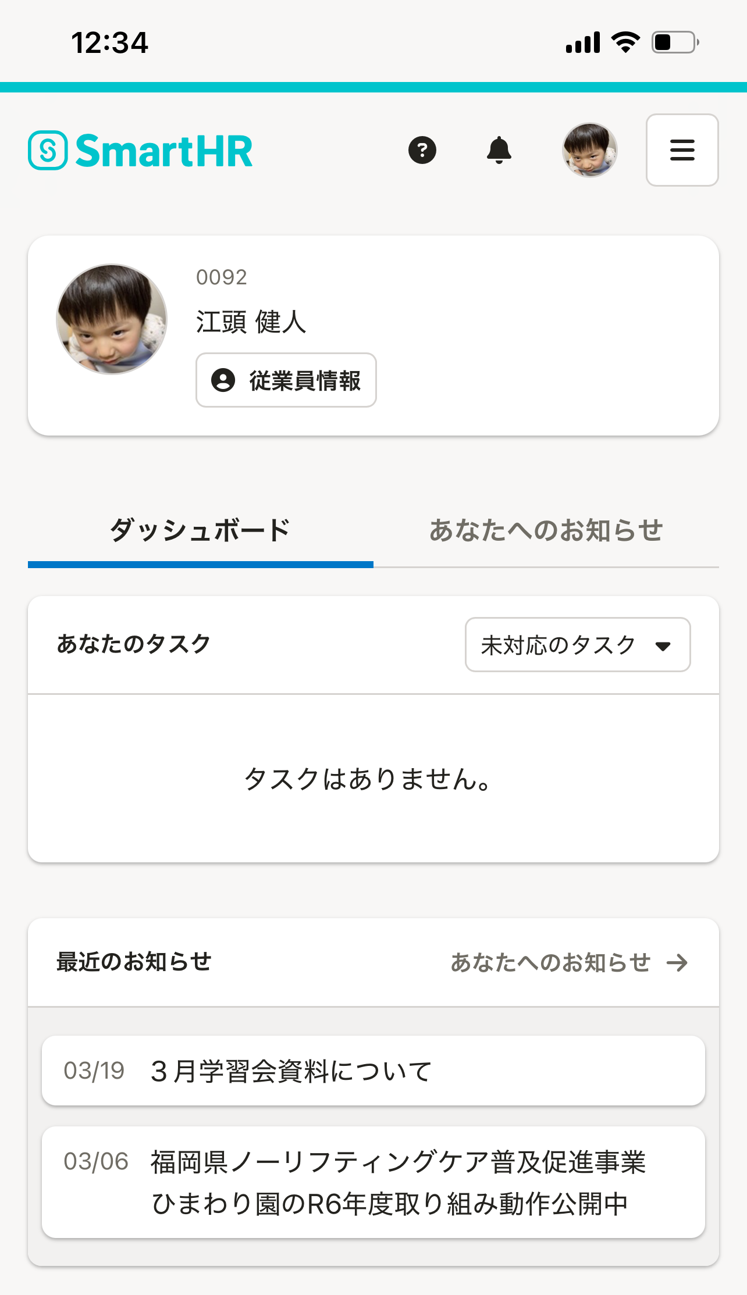747x1295 pixels.
Task: Click the person icon in 従業員情報 button
Action: click(223, 380)
